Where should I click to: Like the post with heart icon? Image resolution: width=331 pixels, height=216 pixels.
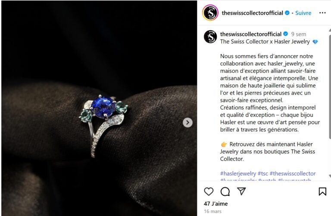209,191
